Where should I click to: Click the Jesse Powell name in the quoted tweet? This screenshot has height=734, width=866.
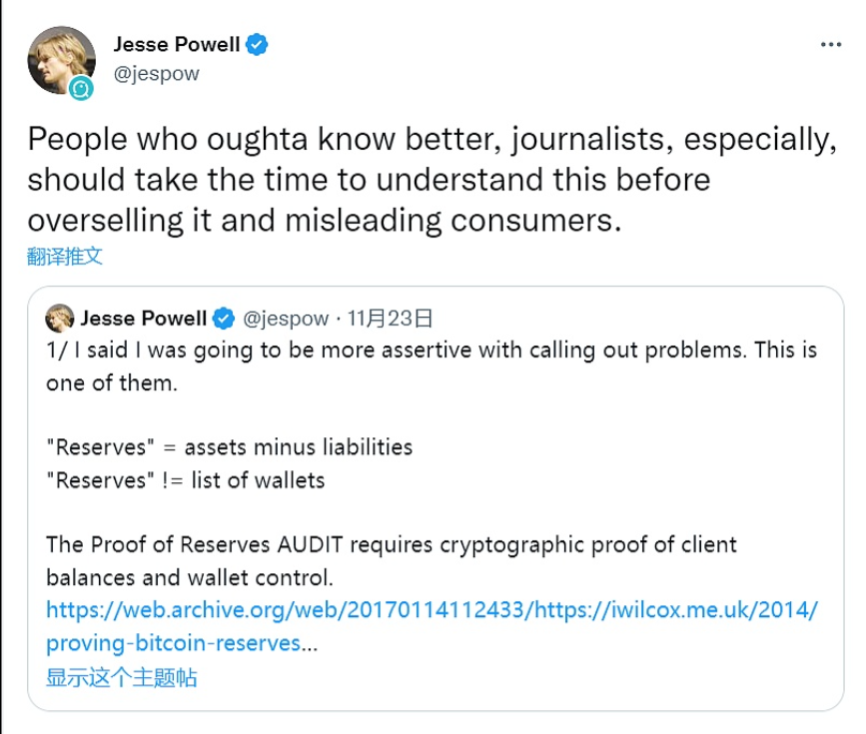pos(143,319)
